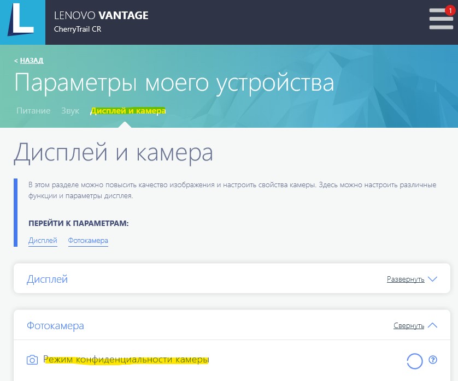Toggle the Режим конфиденциальности камеры switch
The image size is (458, 381).
(x=415, y=361)
